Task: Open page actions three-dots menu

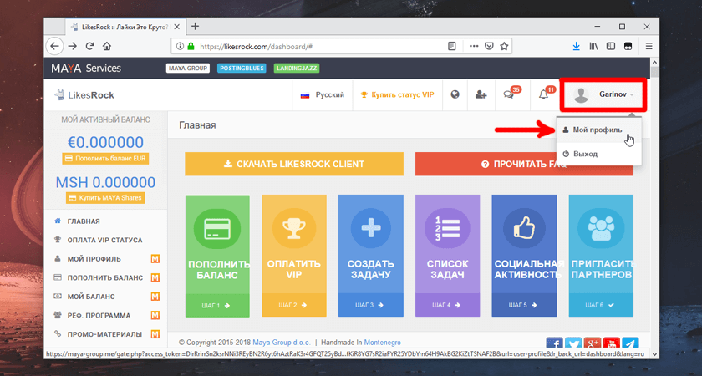Action: [474, 46]
